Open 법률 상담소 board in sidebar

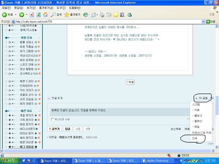click(27, 42)
